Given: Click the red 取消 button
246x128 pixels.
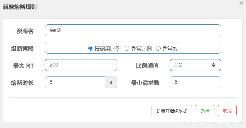Looking at the screenshot, I should point(227,111).
